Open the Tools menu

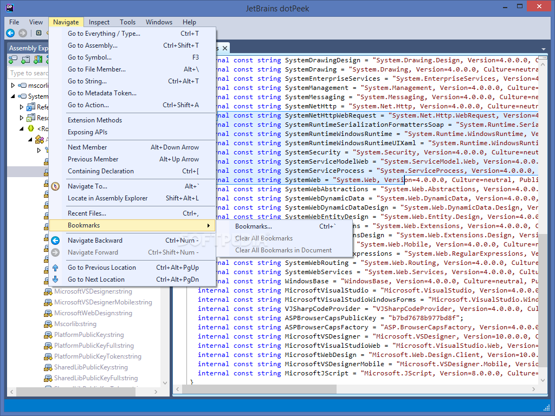[127, 22]
